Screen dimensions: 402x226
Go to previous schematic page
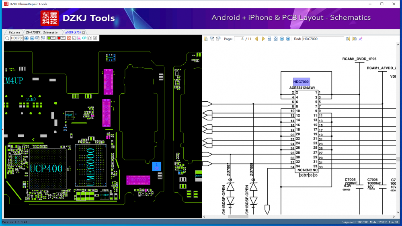point(256,39)
